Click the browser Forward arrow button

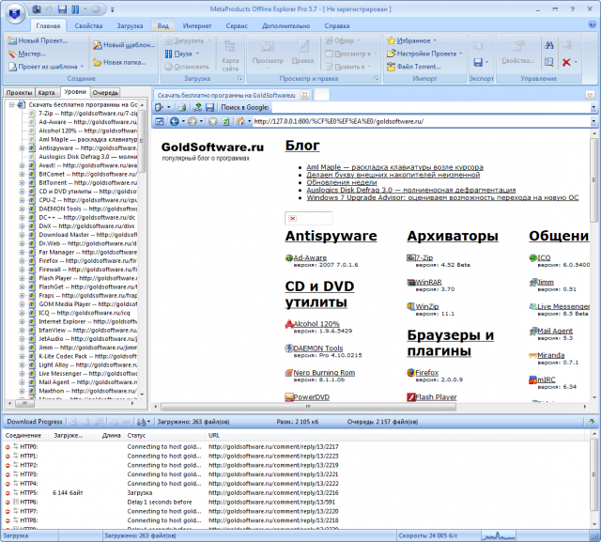(x=192, y=121)
